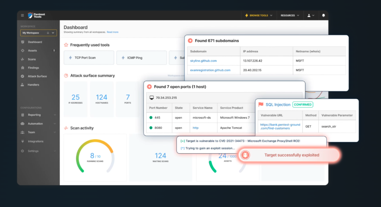Open the bank.pentest-ground vulnerable URL
381x207 pixels.
pyautogui.click(x=280, y=126)
